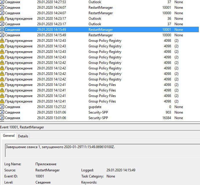Click event ID cell '903'
Screen dimensions: 200x185
pyautogui.click(x=168, y=112)
